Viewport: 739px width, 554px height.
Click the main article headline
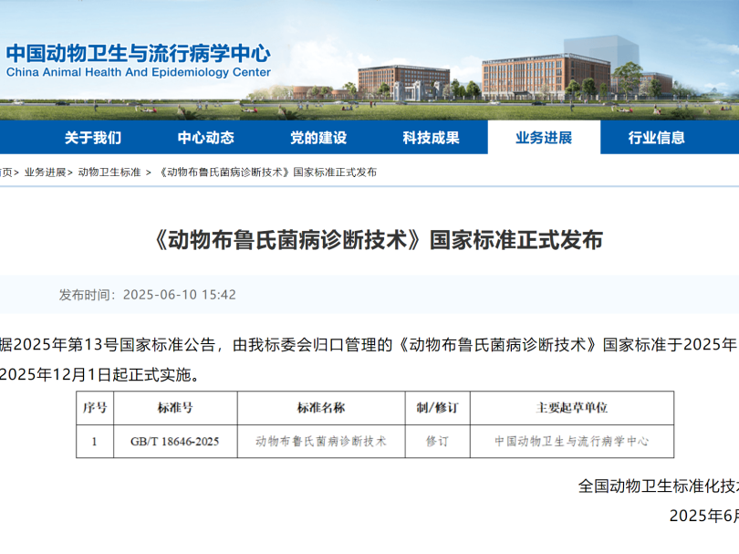click(x=379, y=239)
